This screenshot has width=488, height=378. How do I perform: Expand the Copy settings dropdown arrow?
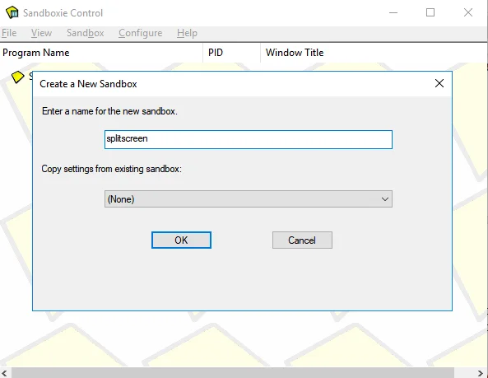point(385,199)
